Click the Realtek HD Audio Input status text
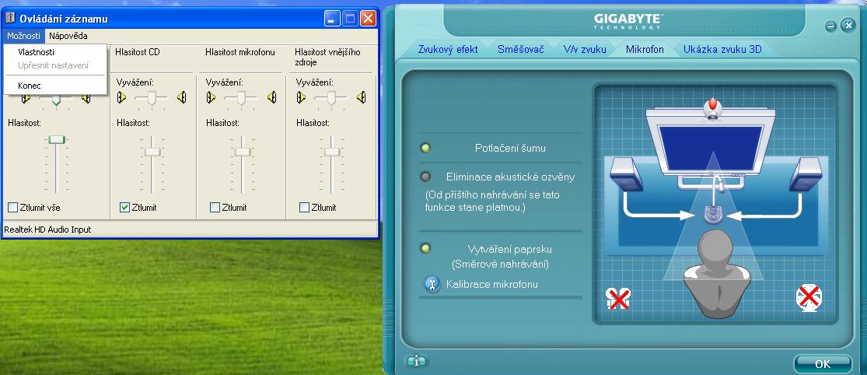Viewport: 867px width, 375px height. point(47,229)
